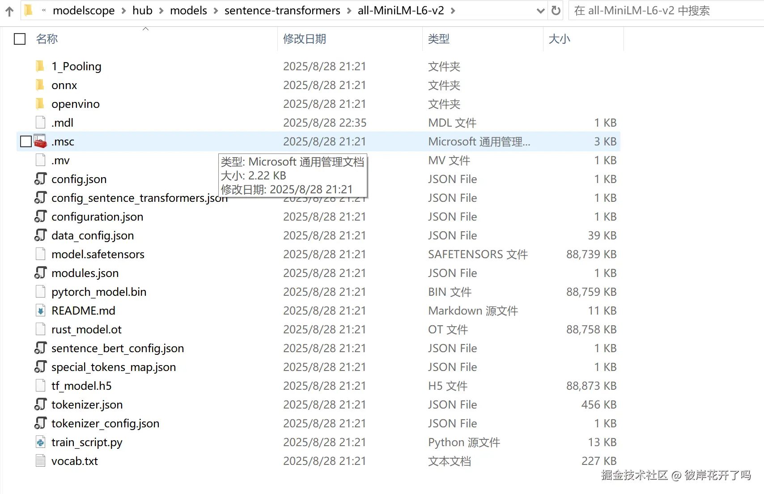The height and width of the screenshot is (494, 764).
Task: Click the train_script.py Python file icon
Action: point(40,442)
